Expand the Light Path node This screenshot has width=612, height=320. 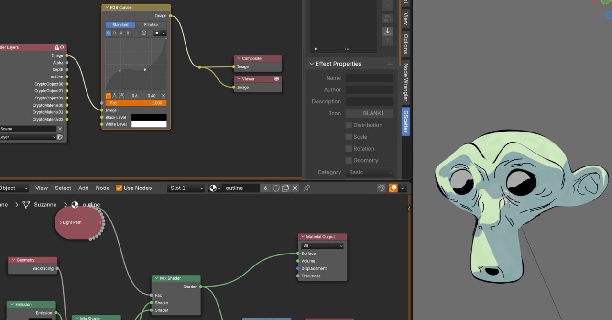coord(61,222)
